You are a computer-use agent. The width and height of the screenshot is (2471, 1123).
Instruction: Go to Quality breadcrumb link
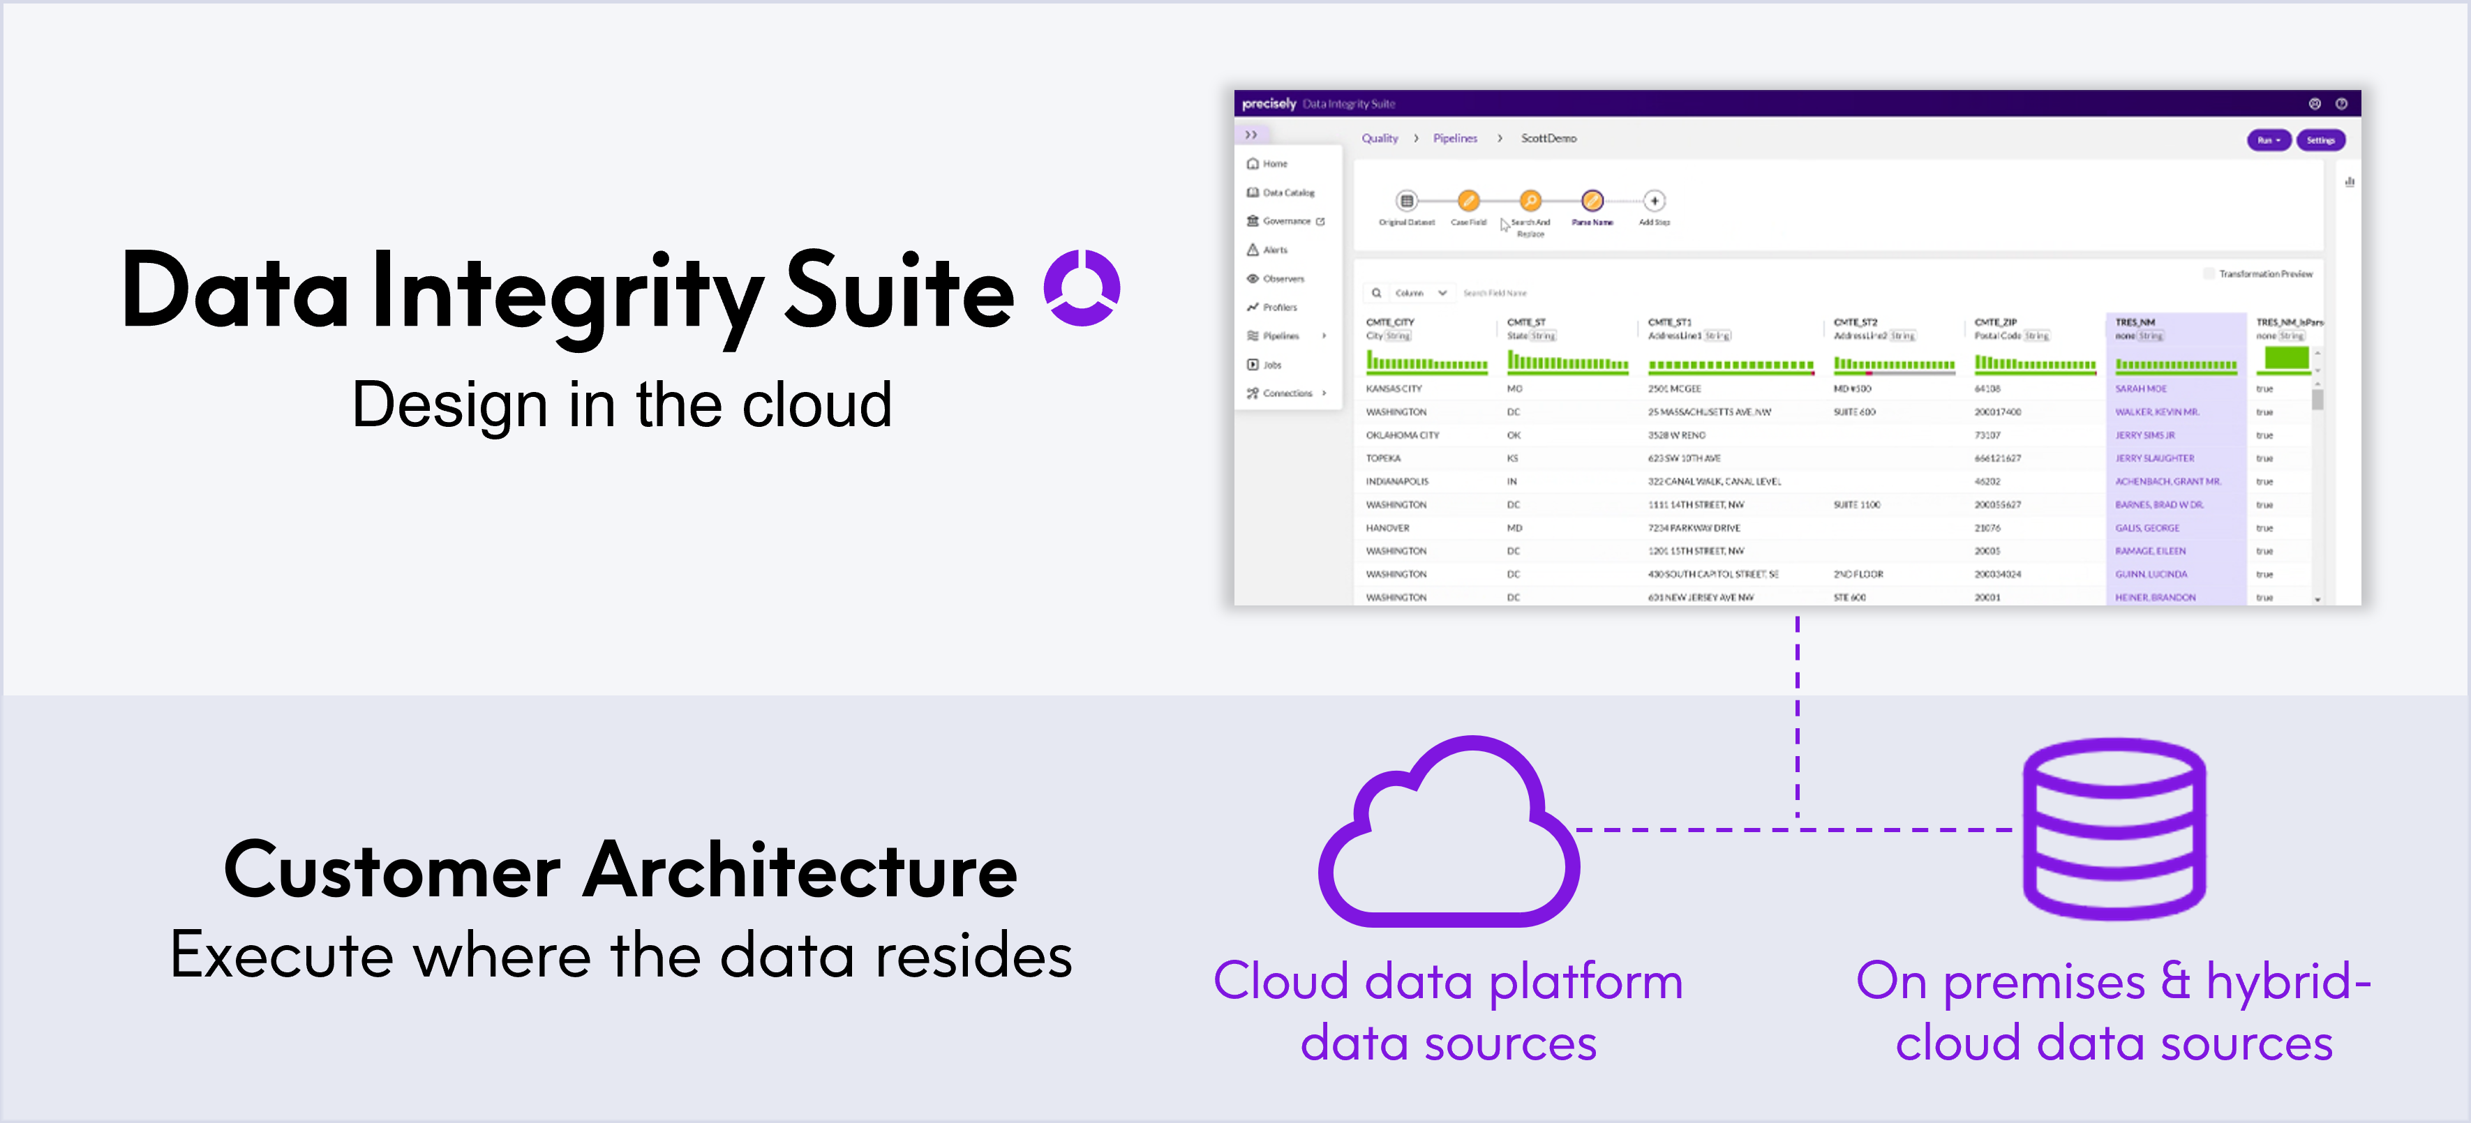(x=1380, y=139)
